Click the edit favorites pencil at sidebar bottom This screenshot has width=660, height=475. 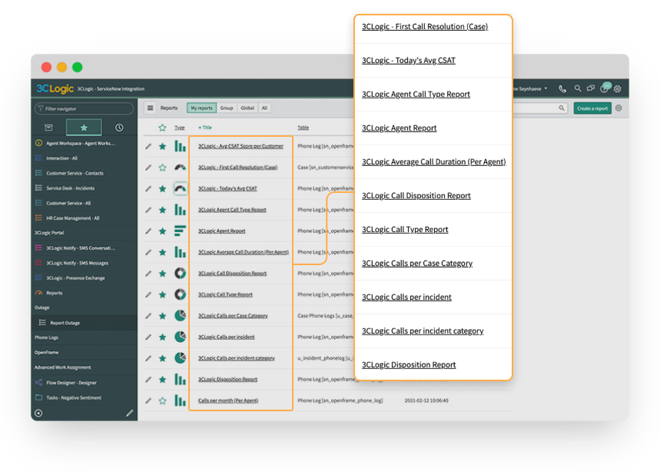point(130,413)
